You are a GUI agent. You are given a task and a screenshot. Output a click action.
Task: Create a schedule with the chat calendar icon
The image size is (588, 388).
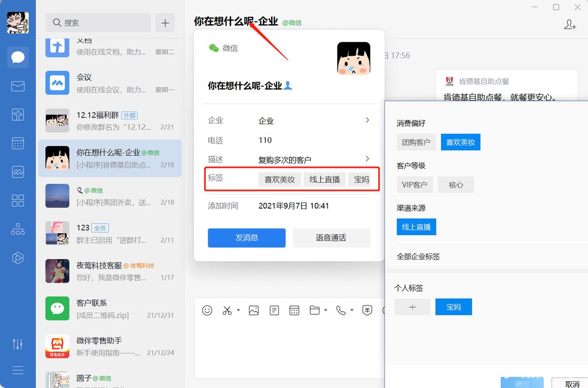coord(294,310)
